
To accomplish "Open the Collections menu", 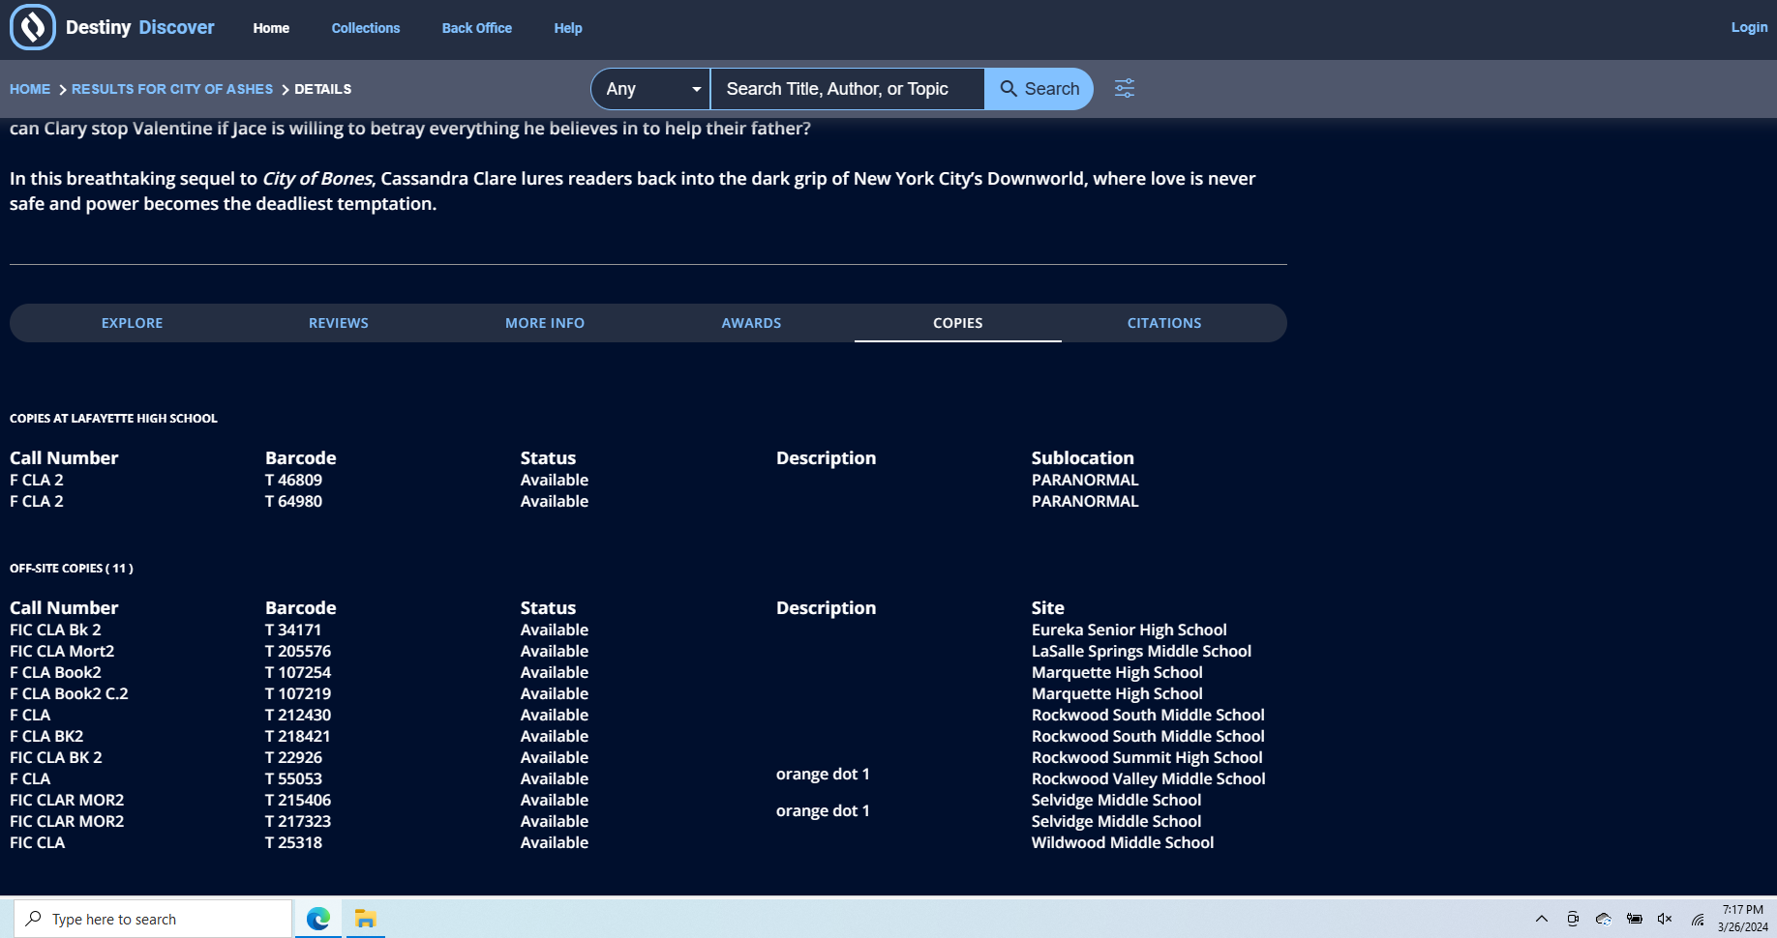I will 366,28.
